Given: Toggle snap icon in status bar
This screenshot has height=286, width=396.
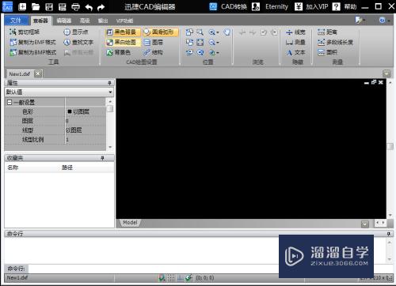Looking at the screenshot, I should (162, 278).
